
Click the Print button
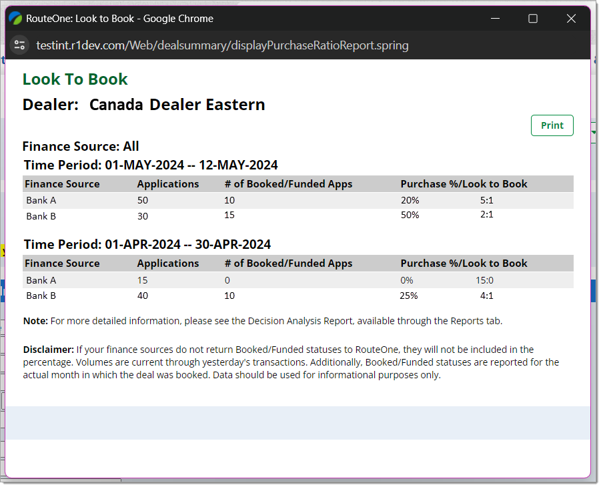[x=552, y=125]
